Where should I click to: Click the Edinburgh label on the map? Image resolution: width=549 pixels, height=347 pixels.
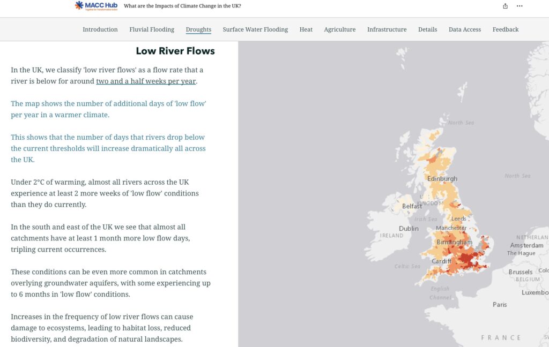[442, 179]
